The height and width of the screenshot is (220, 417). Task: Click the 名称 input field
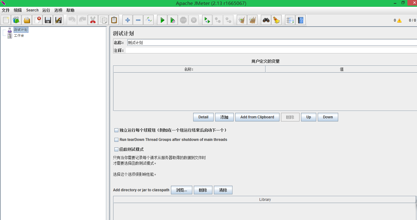point(272,43)
